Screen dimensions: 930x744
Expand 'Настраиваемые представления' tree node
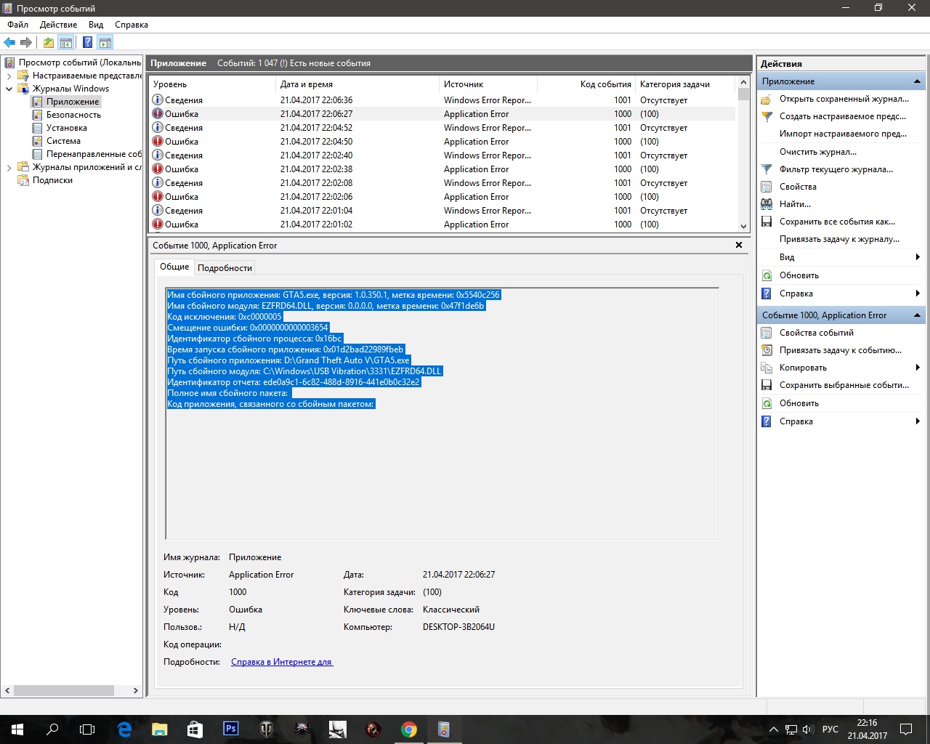(x=9, y=76)
